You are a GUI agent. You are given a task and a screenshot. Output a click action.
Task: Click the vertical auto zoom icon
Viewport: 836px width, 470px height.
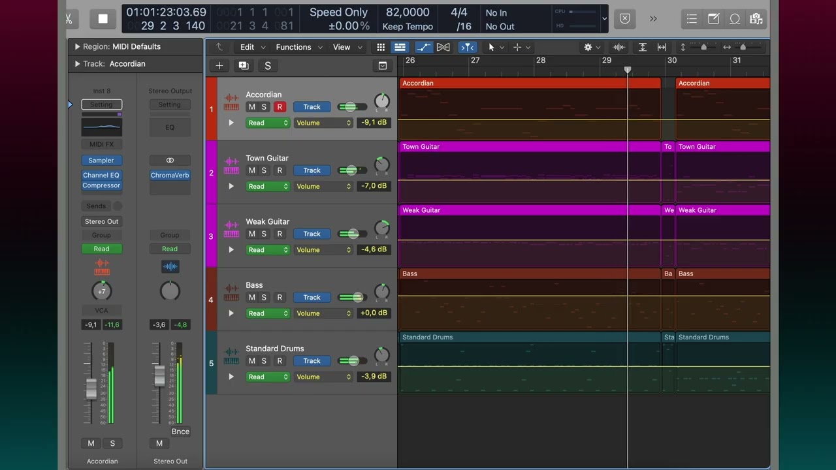pyautogui.click(x=642, y=47)
